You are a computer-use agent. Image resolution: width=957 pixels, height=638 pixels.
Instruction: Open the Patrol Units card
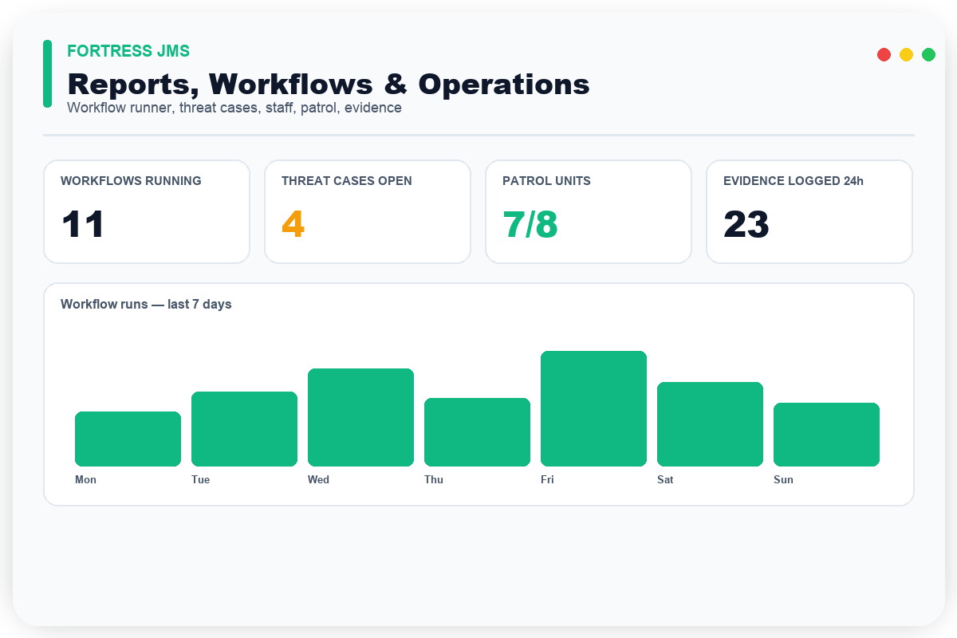[589, 211]
